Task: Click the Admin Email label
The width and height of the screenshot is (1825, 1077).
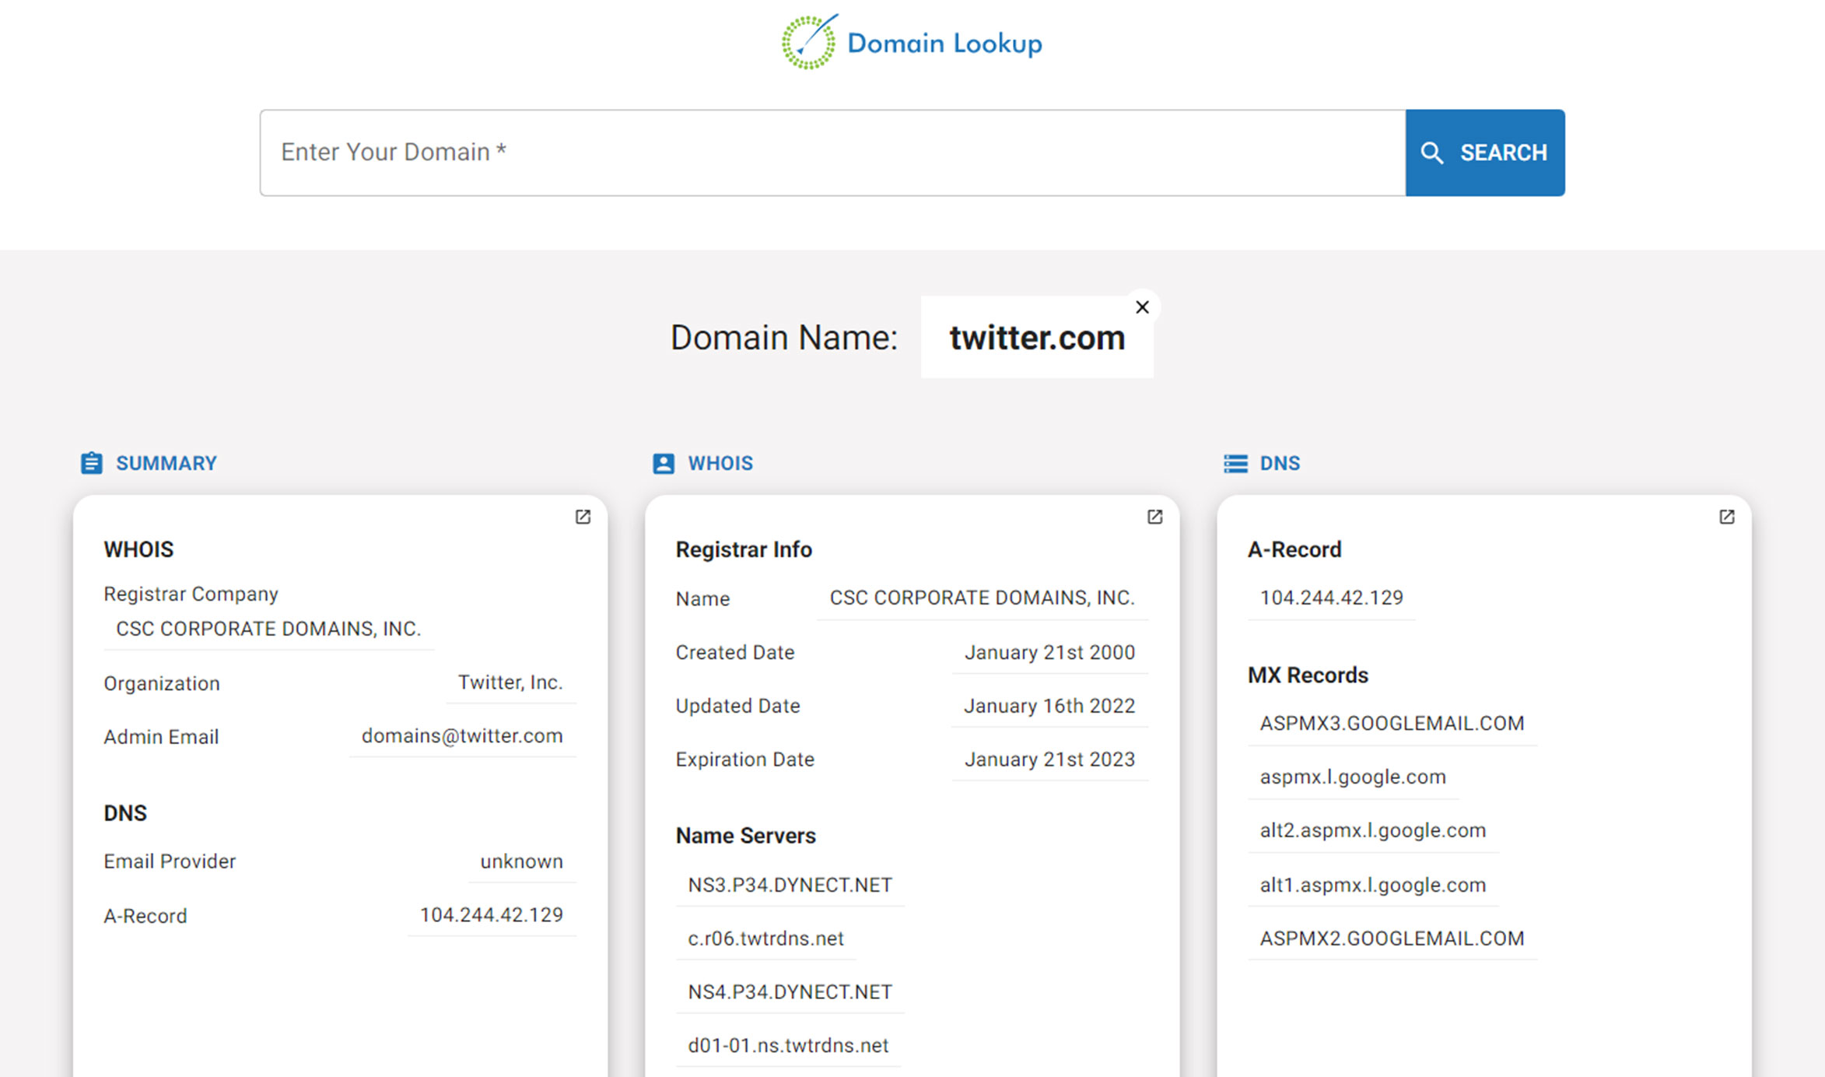Action: 161,737
